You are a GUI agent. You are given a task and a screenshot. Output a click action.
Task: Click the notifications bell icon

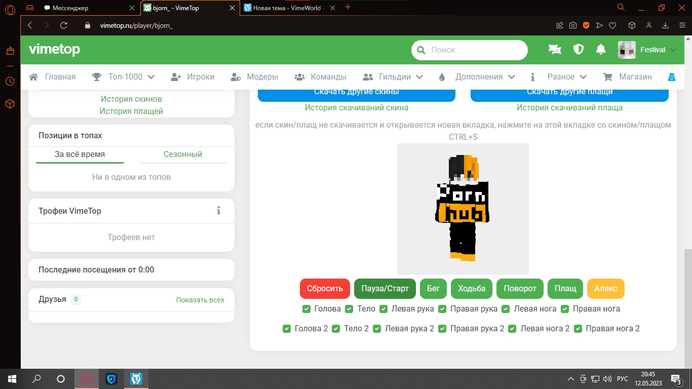601,50
